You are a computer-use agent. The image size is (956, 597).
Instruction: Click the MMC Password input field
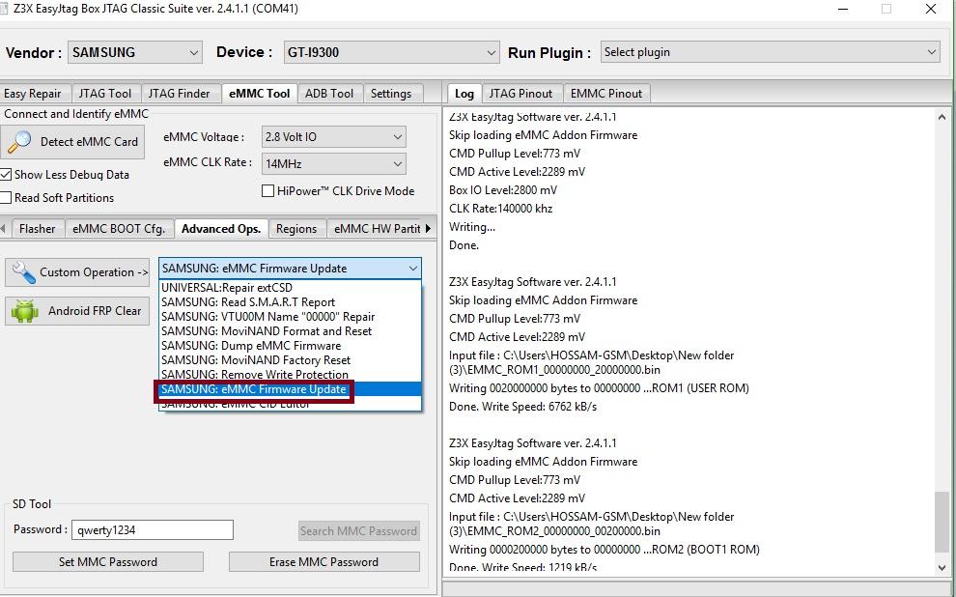tap(153, 530)
